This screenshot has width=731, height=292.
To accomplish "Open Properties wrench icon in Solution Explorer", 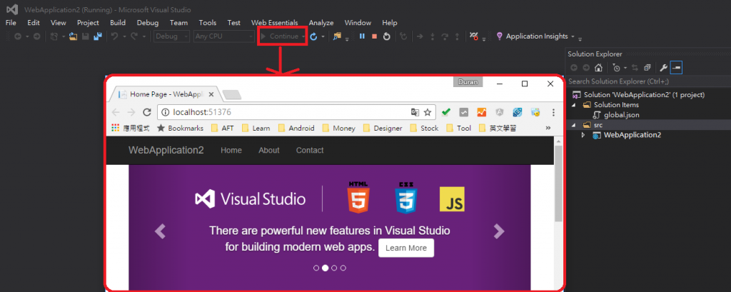I will tap(663, 68).
